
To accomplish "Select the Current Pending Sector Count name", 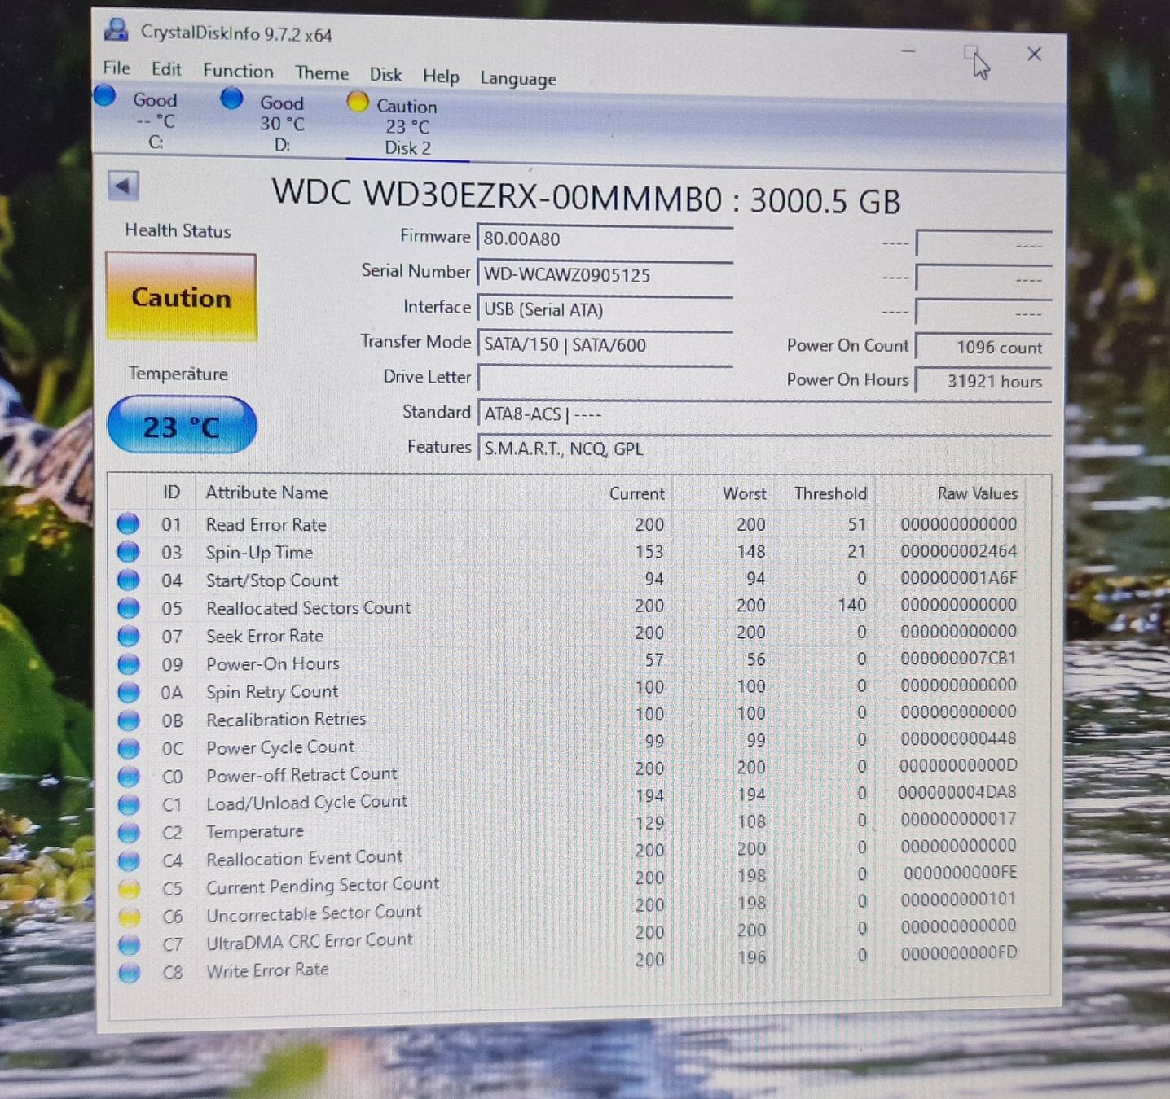I will pyautogui.click(x=322, y=886).
